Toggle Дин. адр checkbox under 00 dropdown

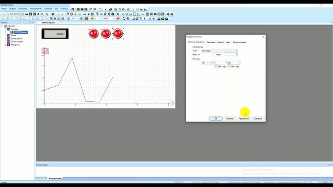coord(229,66)
